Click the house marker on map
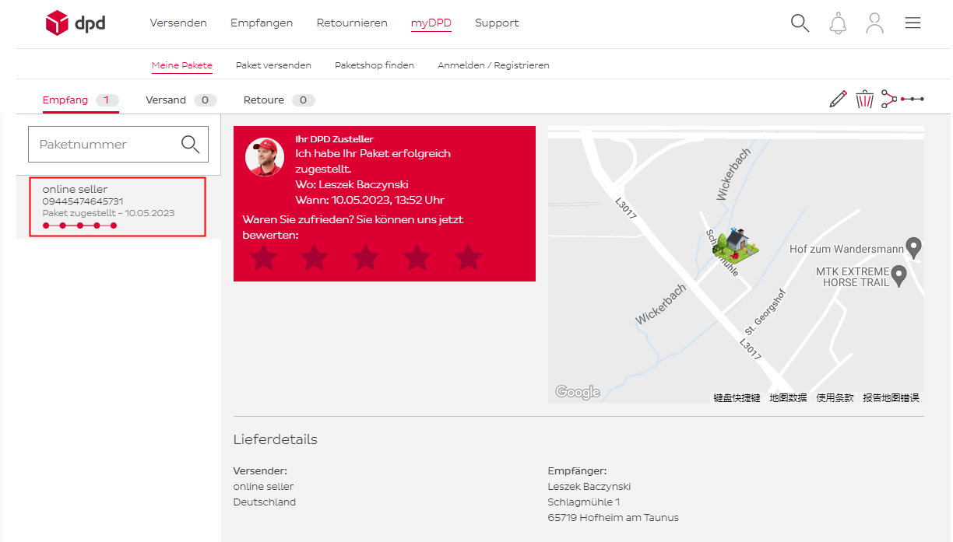953x542 pixels. coord(736,245)
